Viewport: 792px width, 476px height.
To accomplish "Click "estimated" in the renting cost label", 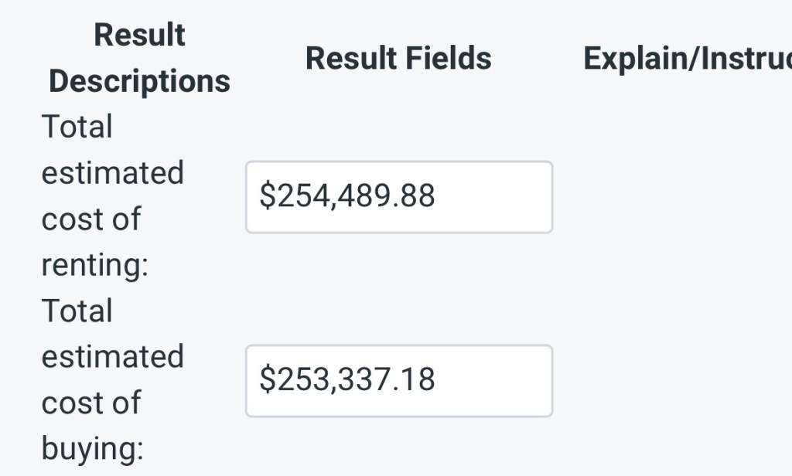I will click(112, 172).
